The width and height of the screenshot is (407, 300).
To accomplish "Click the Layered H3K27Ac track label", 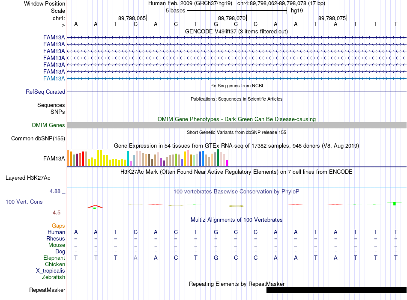I will 28,178.
